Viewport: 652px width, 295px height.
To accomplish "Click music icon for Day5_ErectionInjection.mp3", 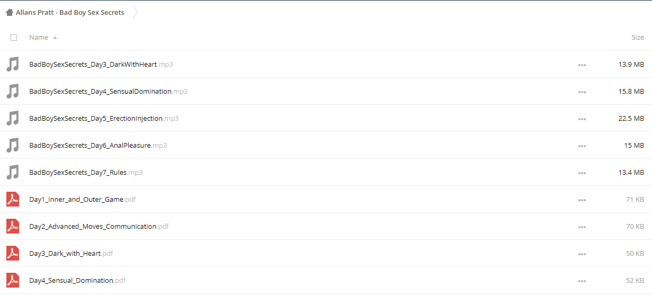I will [x=13, y=118].
